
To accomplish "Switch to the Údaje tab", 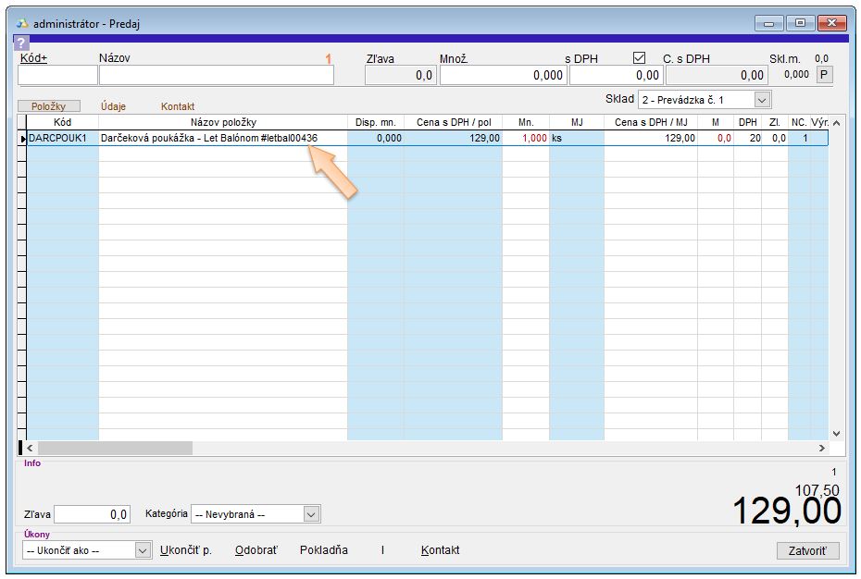I will point(113,106).
